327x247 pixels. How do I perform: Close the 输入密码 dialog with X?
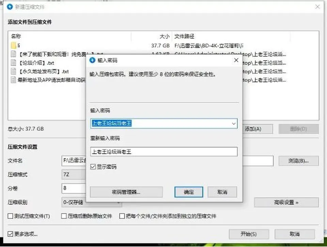[x=236, y=60]
